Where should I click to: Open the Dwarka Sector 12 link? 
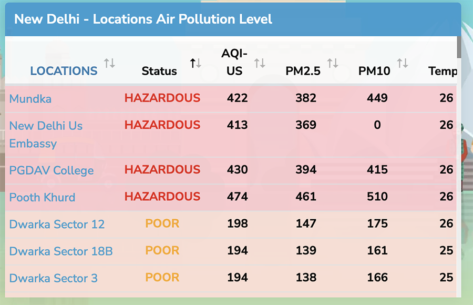(x=57, y=224)
